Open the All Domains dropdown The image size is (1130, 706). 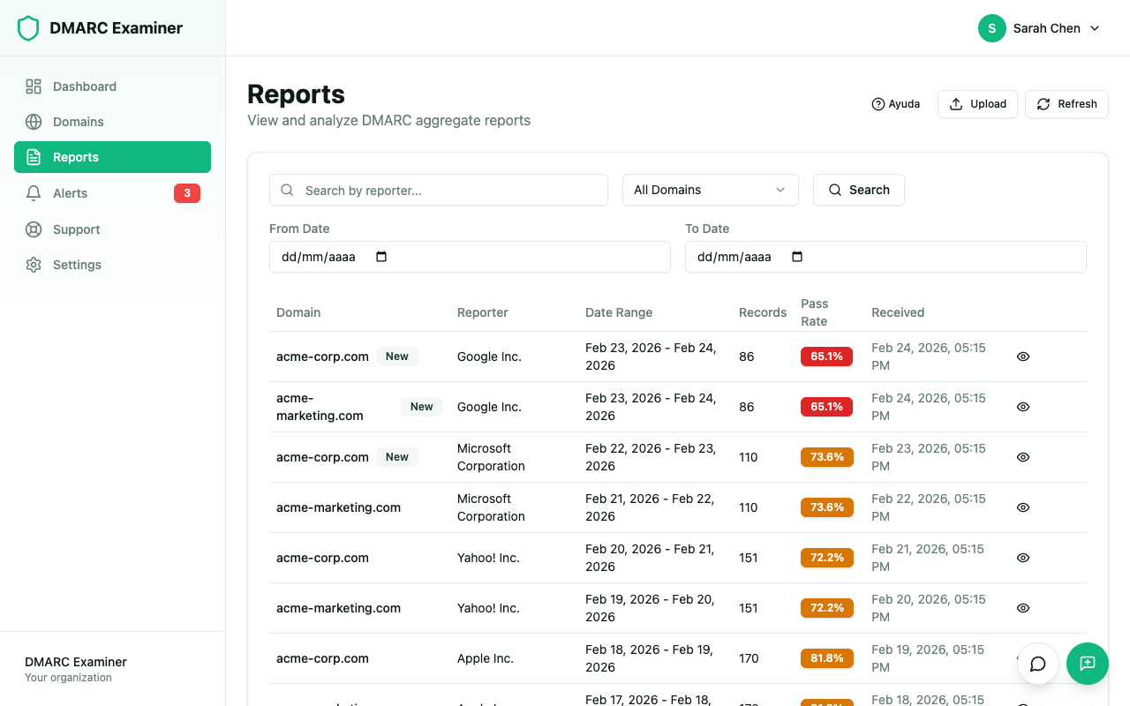[711, 190]
